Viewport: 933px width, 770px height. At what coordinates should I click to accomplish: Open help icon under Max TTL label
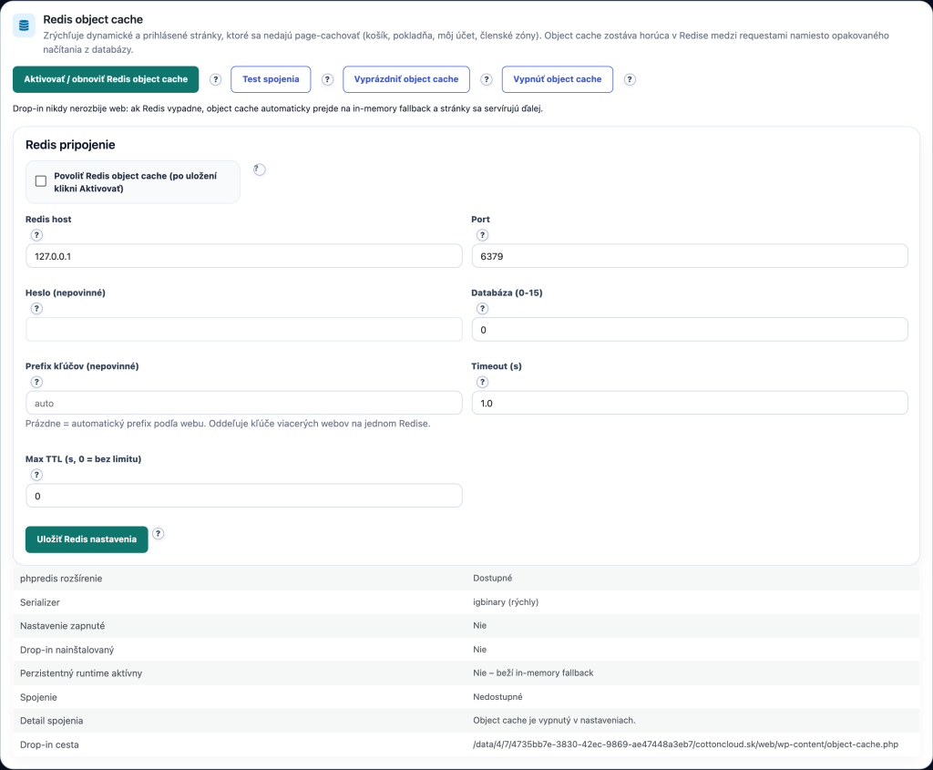coord(36,475)
